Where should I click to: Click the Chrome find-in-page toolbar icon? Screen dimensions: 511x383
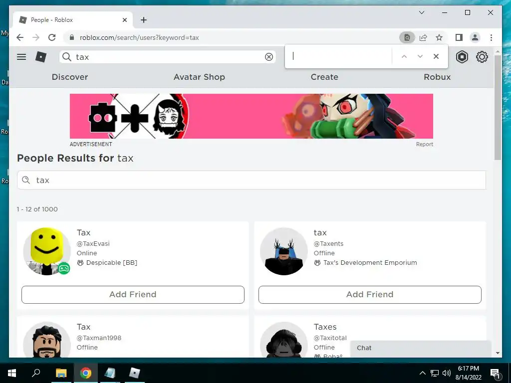point(407,37)
